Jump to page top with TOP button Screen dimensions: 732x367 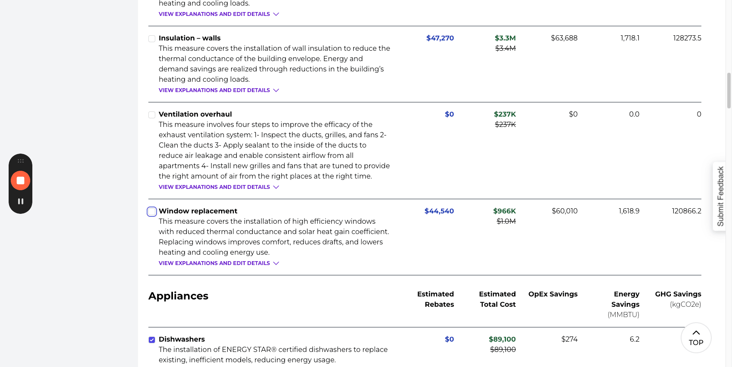click(x=696, y=338)
